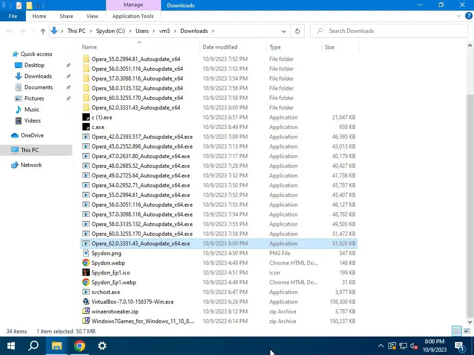Refresh the Downloads folder view
Image resolution: width=474 pixels, height=355 pixels.
[298, 31]
